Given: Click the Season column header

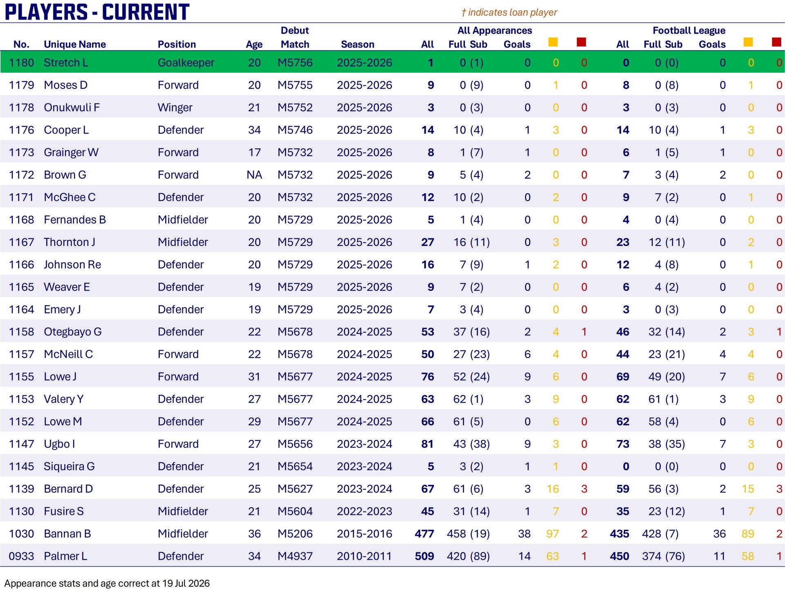Looking at the screenshot, I should (357, 44).
